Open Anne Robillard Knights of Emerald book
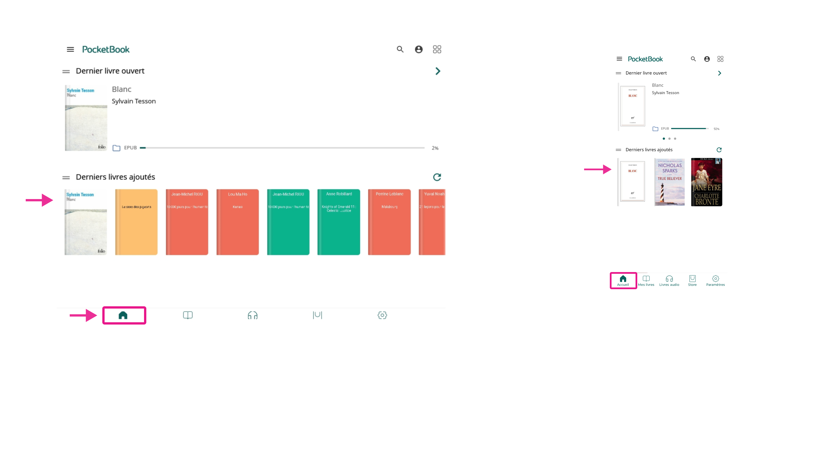 (339, 222)
